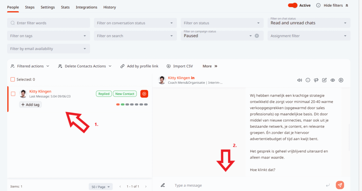Clear the Paused campaign status filter
The height and width of the screenshot is (191, 362).
point(257,36)
